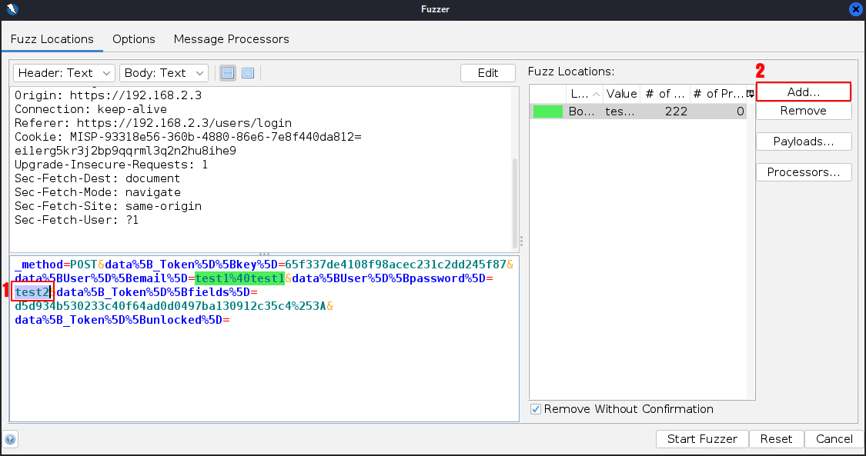
Task: Click the split view layout icon
Action: [228, 73]
